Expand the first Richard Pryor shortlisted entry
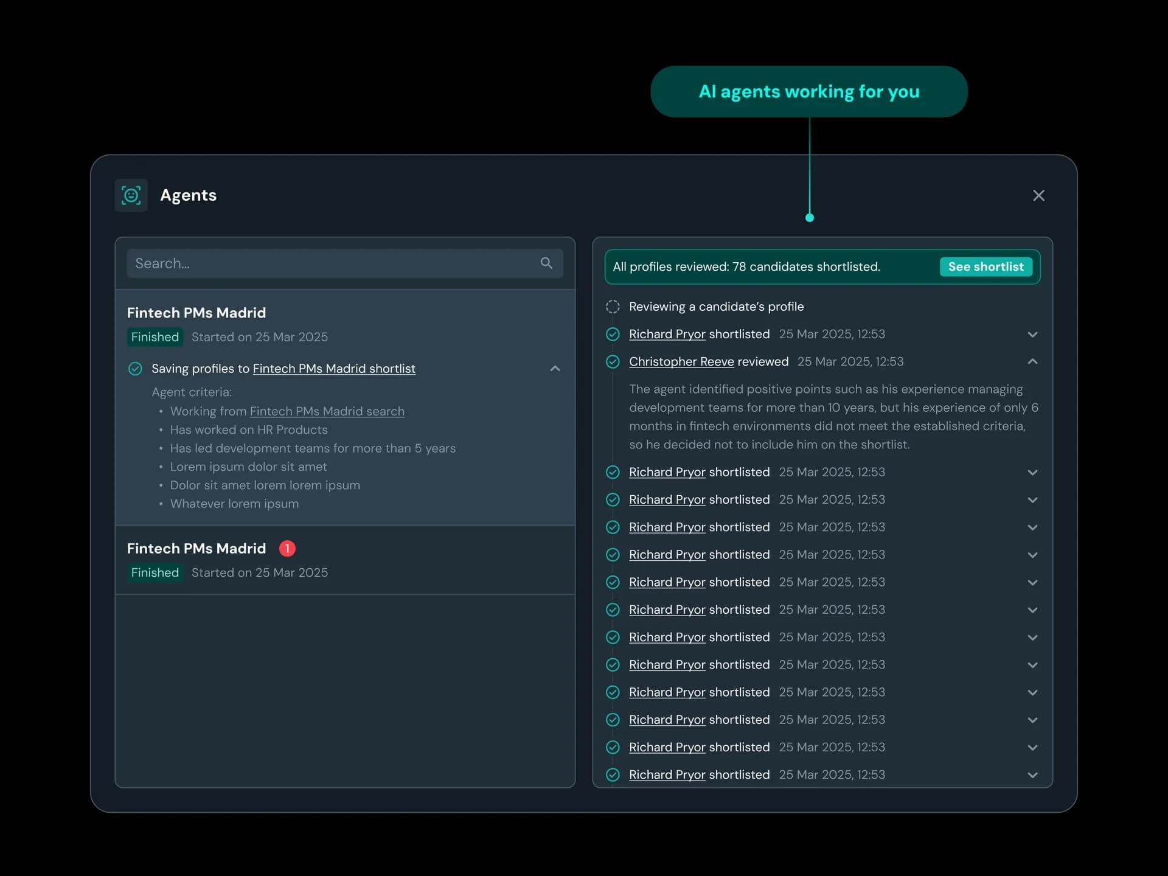The image size is (1168, 876). point(1032,334)
